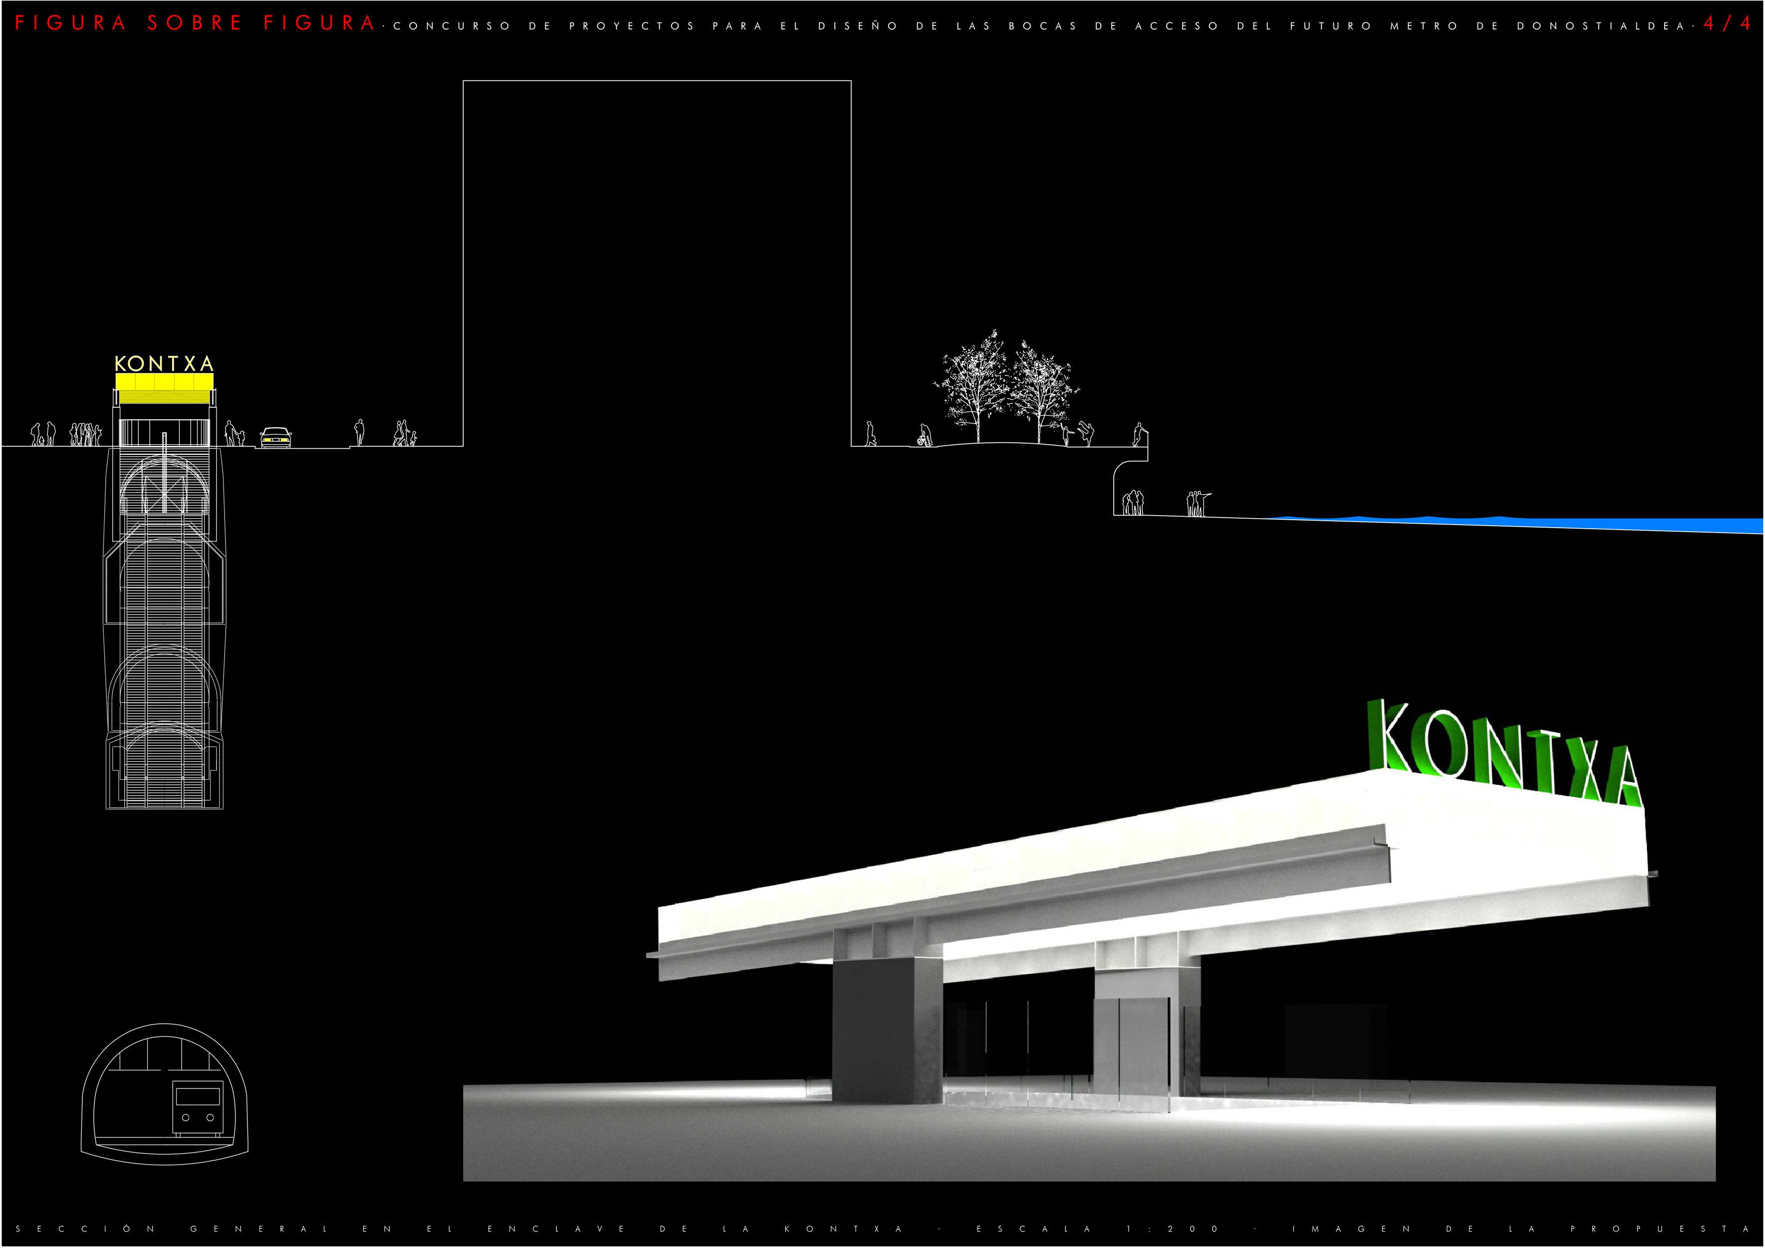The width and height of the screenshot is (1765, 1248).
Task: Click the 'ESCALA 1:200' caption text
Action: pyautogui.click(x=1098, y=1229)
